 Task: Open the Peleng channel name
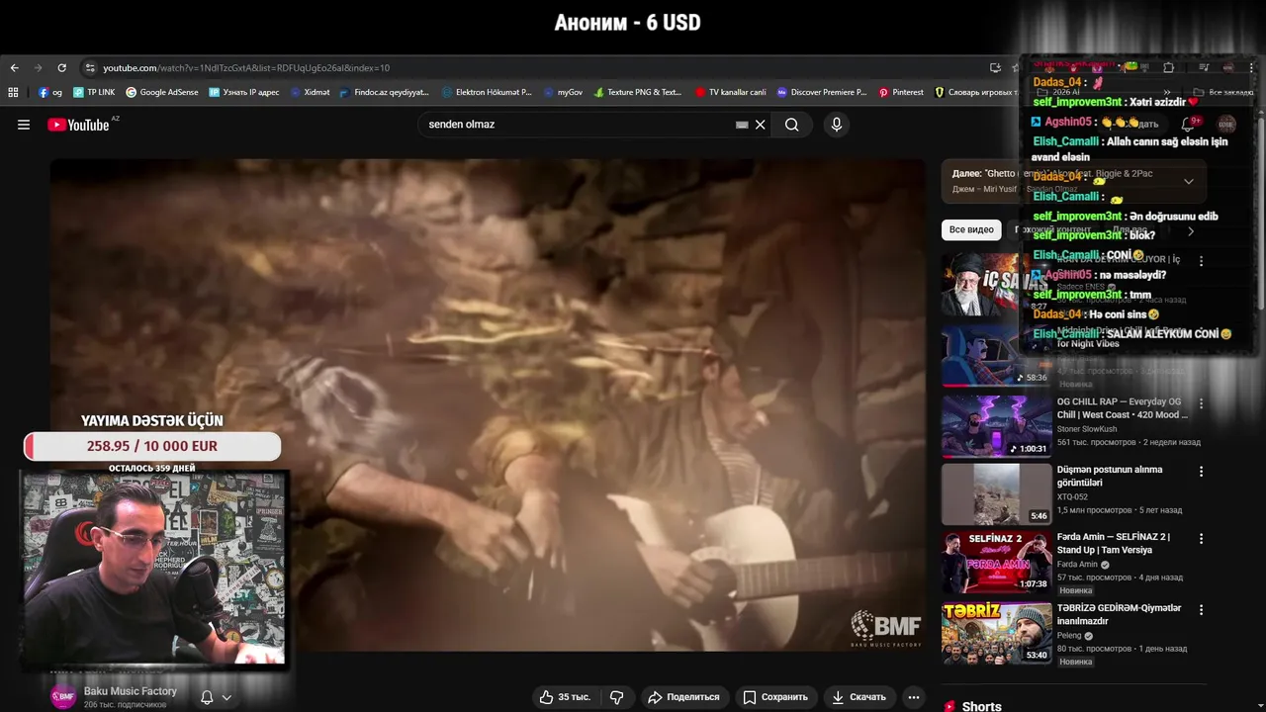click(1069, 636)
